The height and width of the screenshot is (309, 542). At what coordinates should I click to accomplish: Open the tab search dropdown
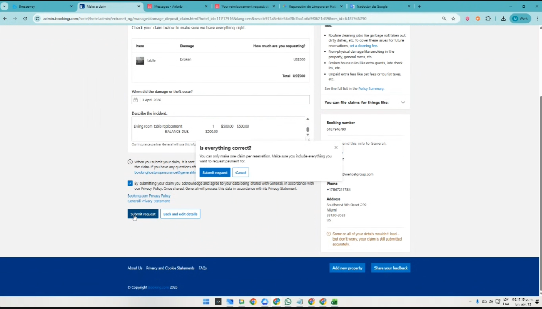[4, 6]
